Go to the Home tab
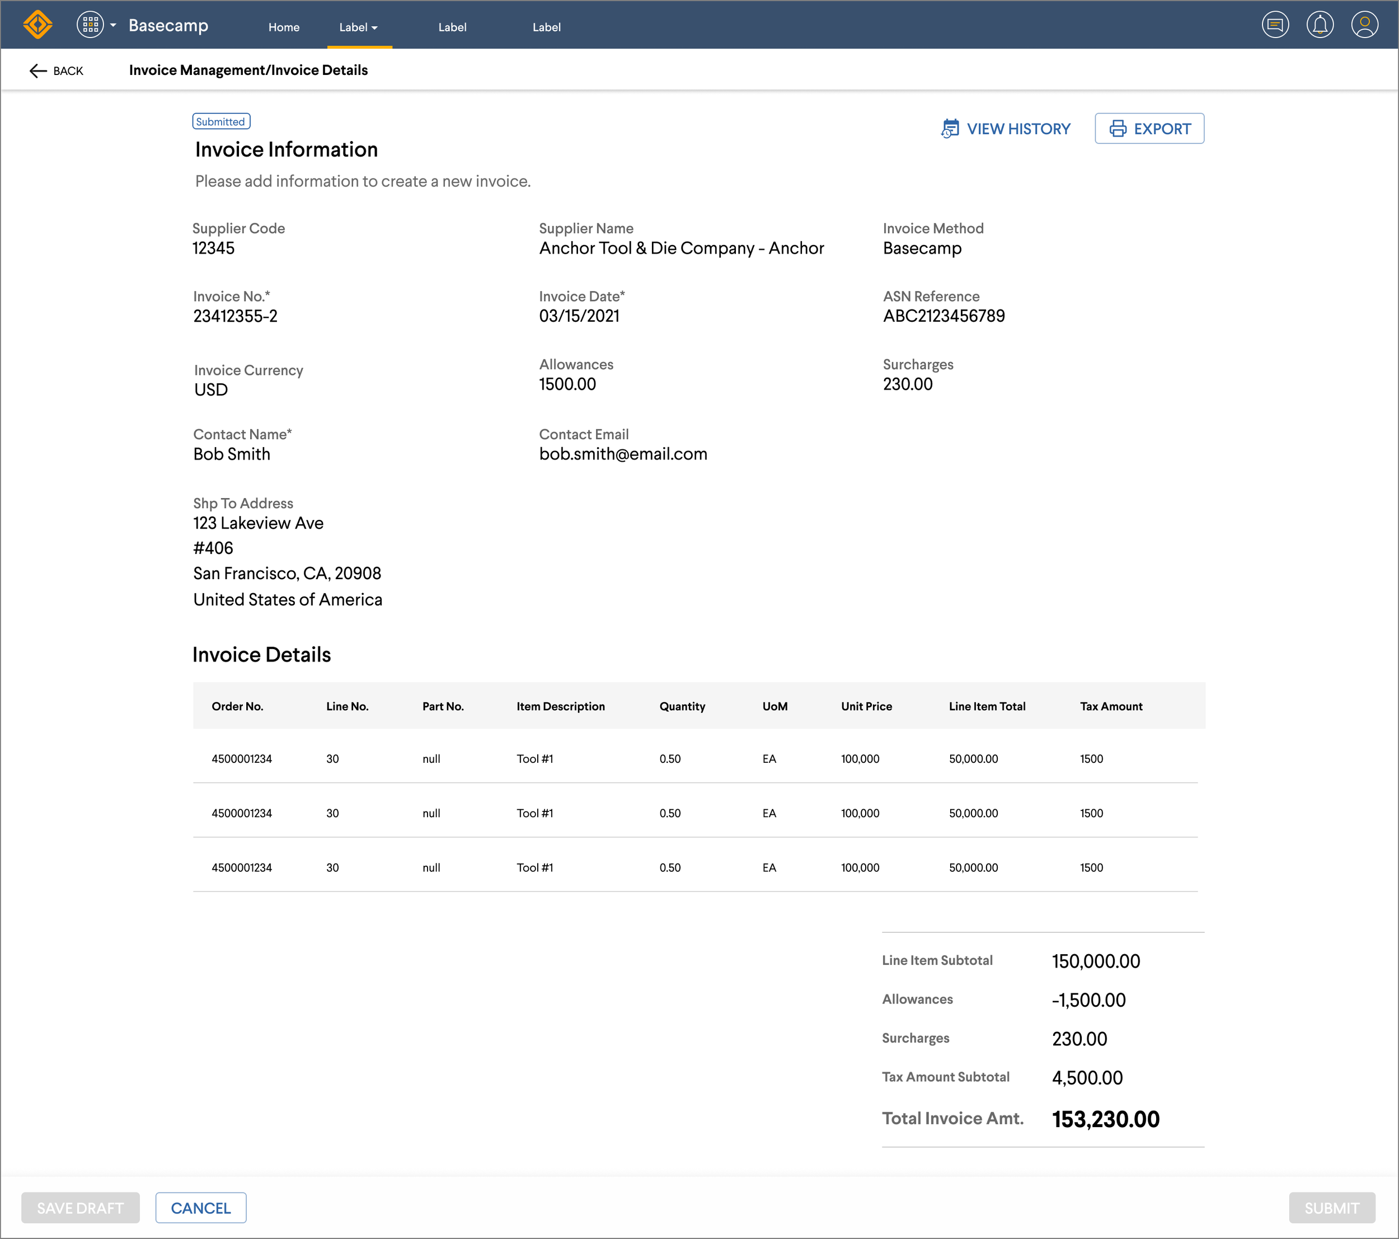 pos(283,27)
